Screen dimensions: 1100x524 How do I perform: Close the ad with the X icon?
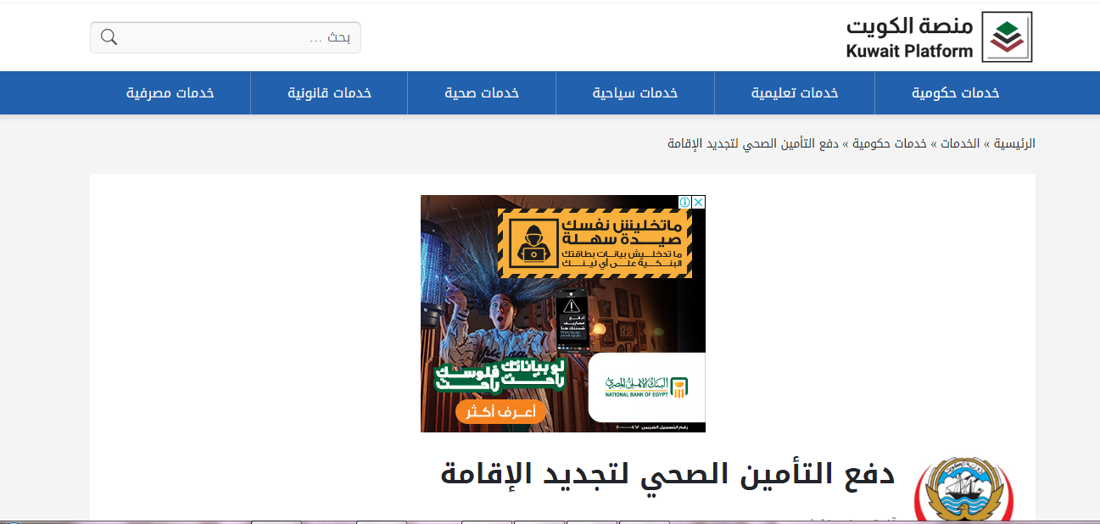[698, 203]
